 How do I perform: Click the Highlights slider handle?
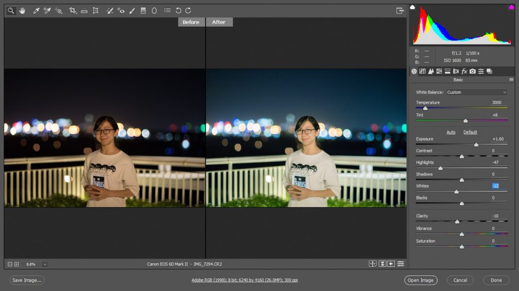click(x=441, y=168)
